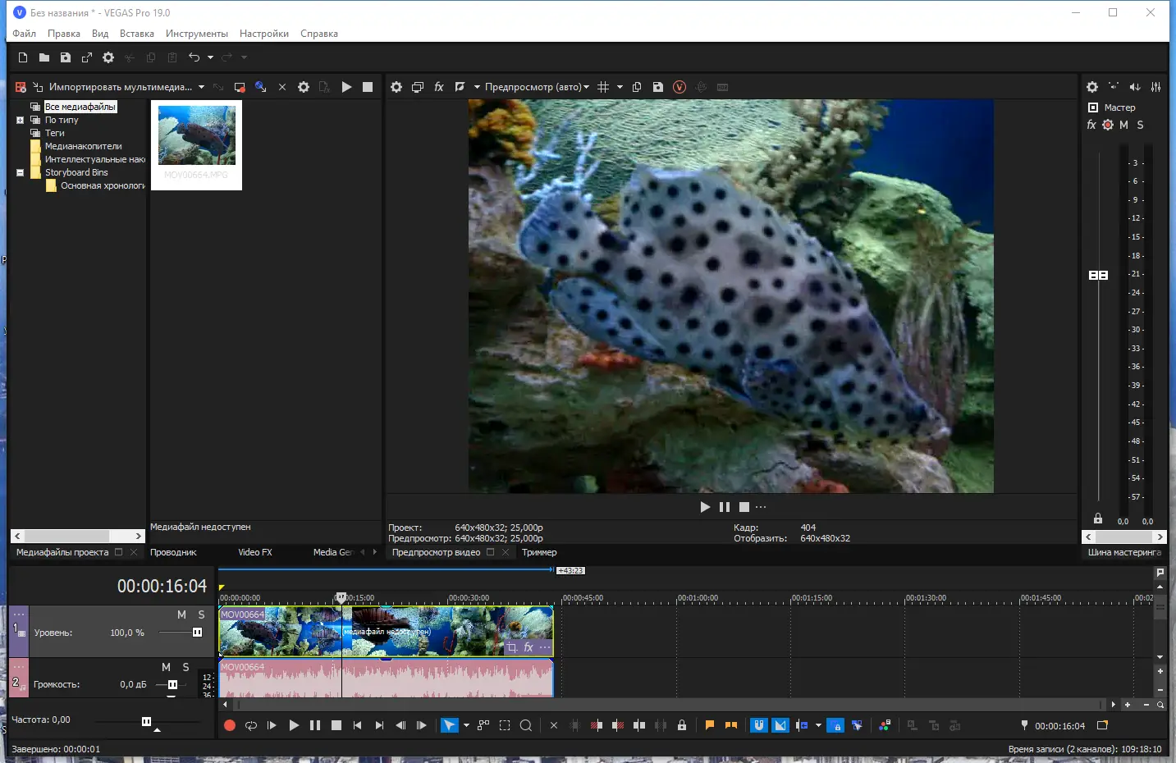
Task: Open video preview FX button
Action: click(439, 87)
